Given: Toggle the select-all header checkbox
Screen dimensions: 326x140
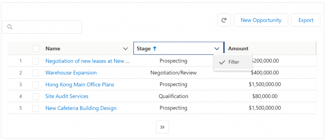Looking at the screenshot, I should [36, 49].
